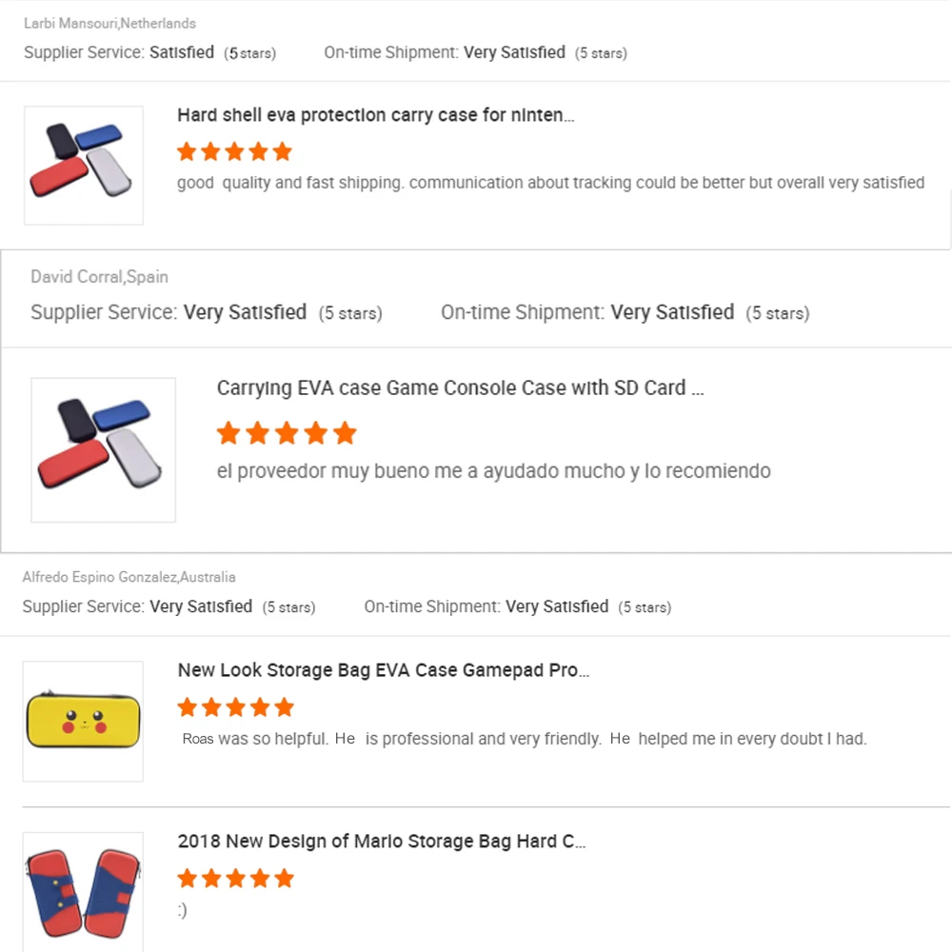Click the star rating under New Look Storage Bag
This screenshot has height=952, width=952.
click(x=235, y=707)
